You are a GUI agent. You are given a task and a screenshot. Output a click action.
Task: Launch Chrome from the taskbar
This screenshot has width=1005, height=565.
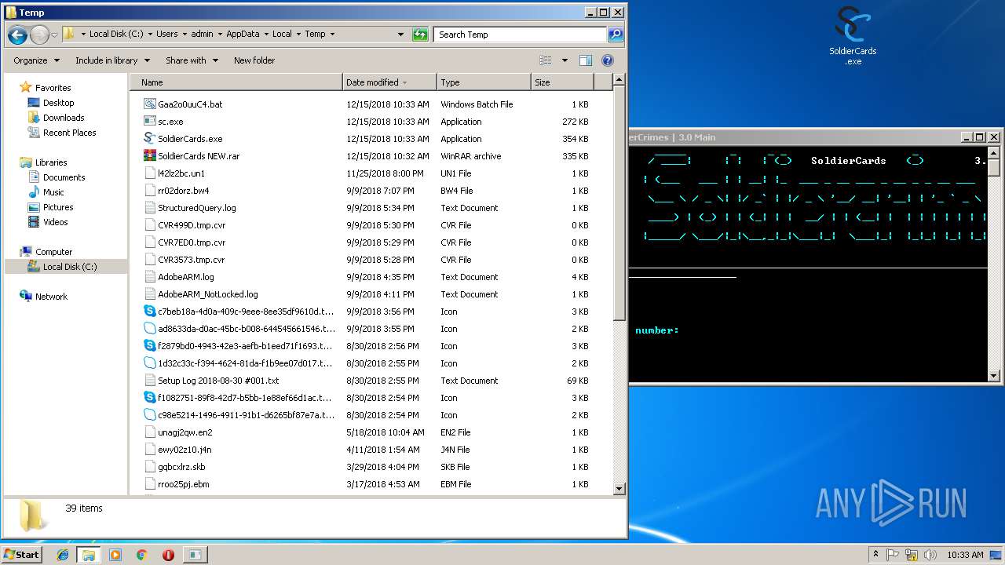pos(141,555)
